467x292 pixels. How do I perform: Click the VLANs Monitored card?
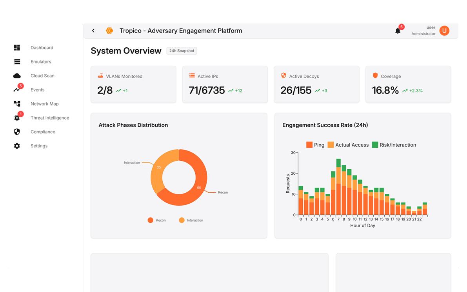133,84
